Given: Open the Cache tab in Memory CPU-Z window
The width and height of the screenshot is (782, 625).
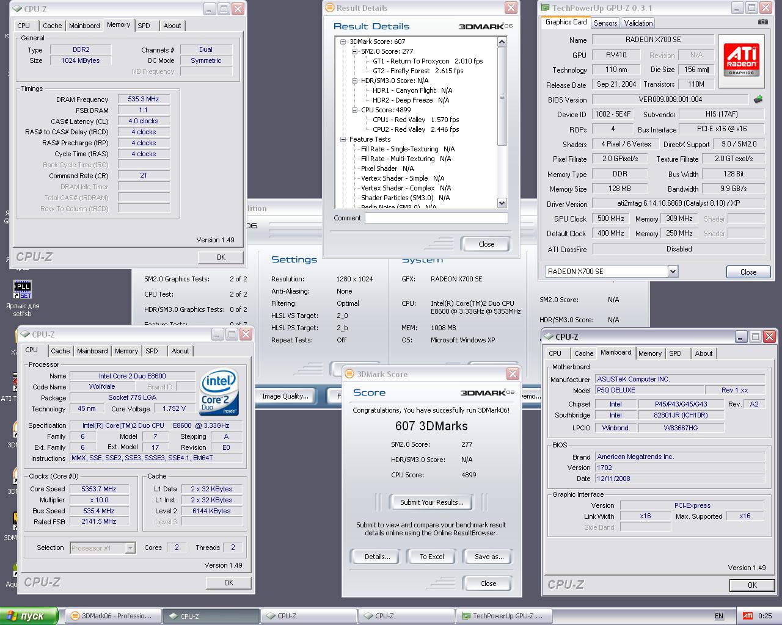Looking at the screenshot, I should (x=52, y=26).
